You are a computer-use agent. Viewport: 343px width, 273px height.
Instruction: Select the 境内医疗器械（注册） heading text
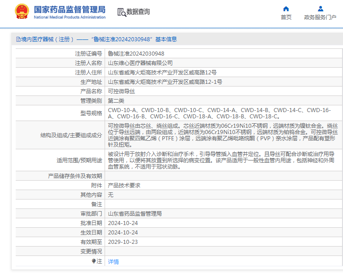click(47, 39)
